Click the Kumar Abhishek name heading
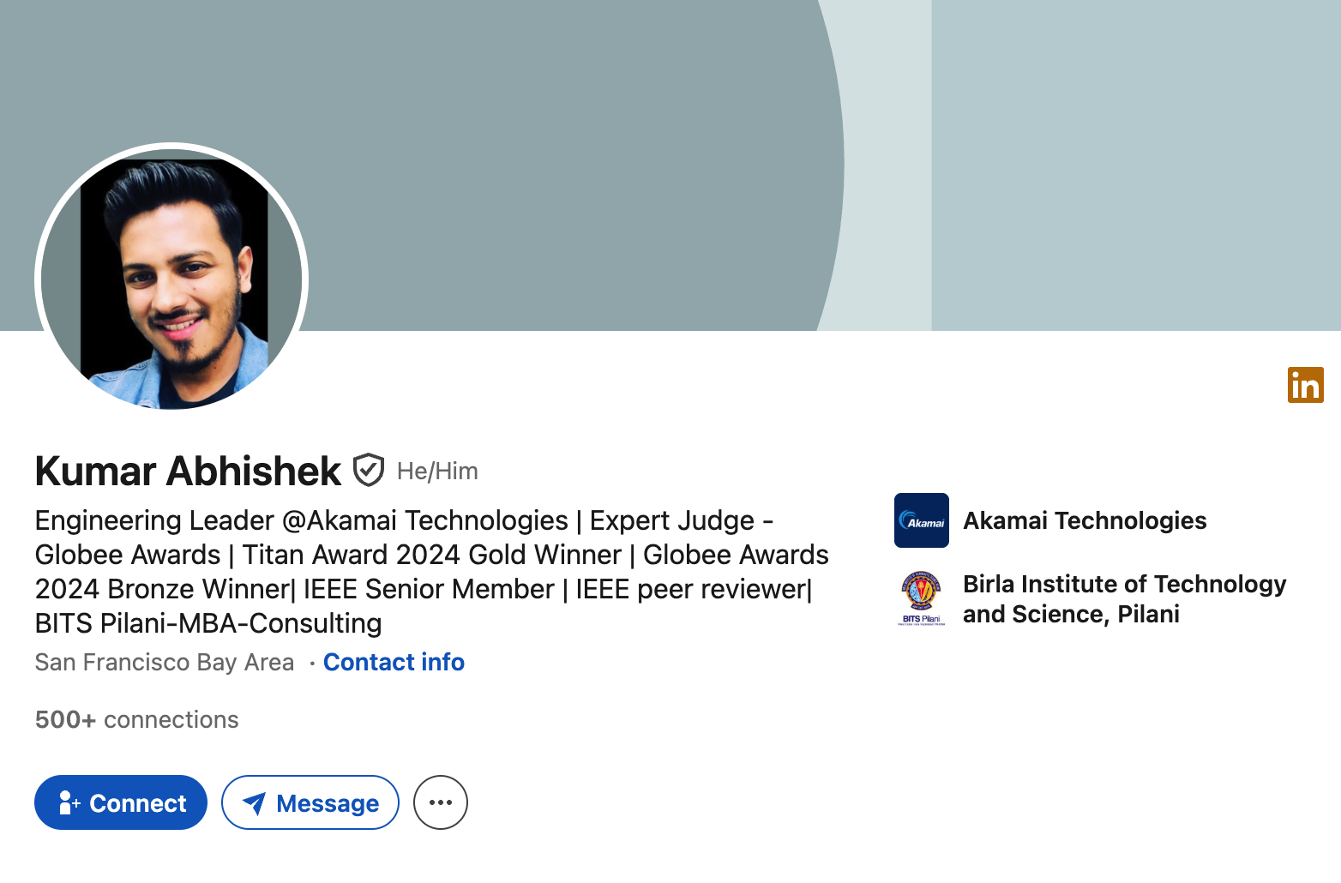Viewport: 1341px width, 883px height. point(188,472)
